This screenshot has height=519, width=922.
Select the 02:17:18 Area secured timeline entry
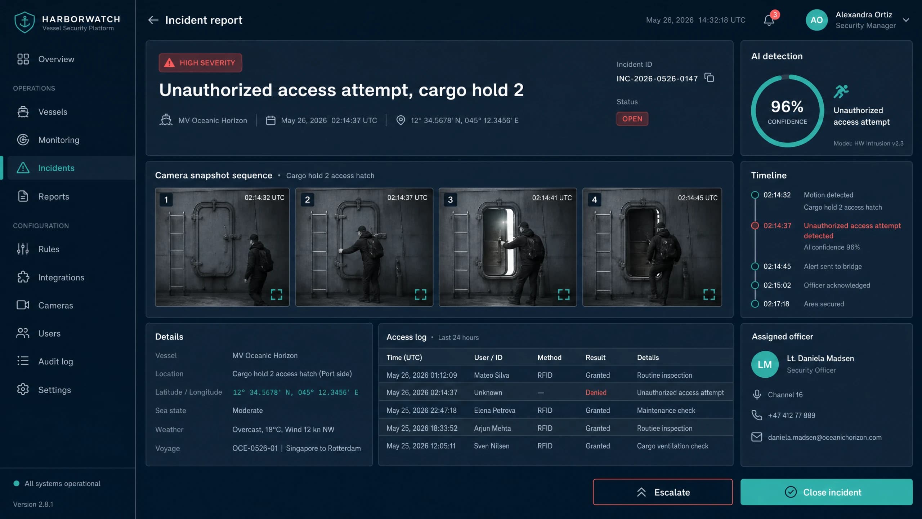[798, 304]
